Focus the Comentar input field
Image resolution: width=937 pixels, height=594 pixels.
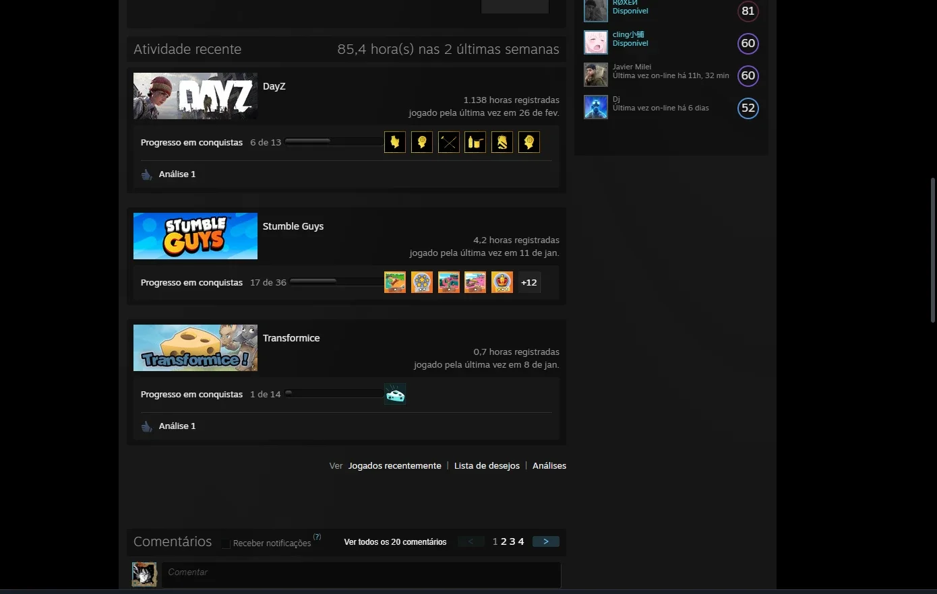(361, 575)
